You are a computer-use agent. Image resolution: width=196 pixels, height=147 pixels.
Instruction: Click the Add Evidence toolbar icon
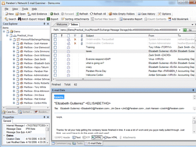(29, 14)
